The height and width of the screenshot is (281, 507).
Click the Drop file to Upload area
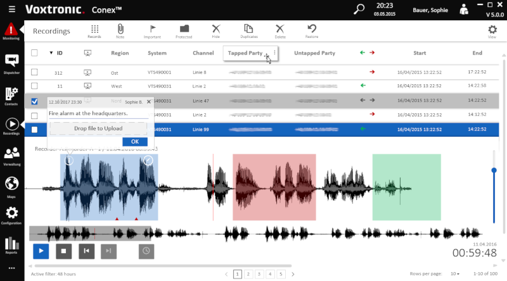point(98,128)
